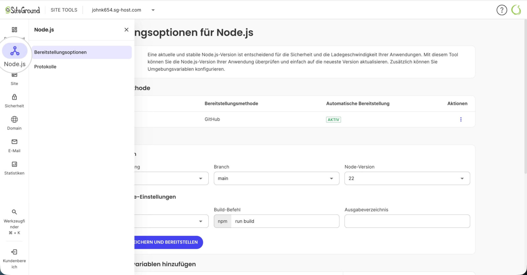Click the AKTIV status badge
527x275 pixels.
point(334,120)
